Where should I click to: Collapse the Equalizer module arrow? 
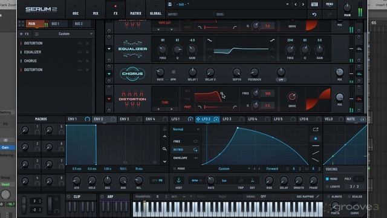(x=109, y=49)
